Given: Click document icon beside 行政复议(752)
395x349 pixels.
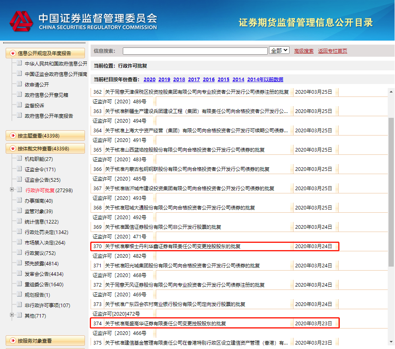Looking at the screenshot, I should coord(19,252).
